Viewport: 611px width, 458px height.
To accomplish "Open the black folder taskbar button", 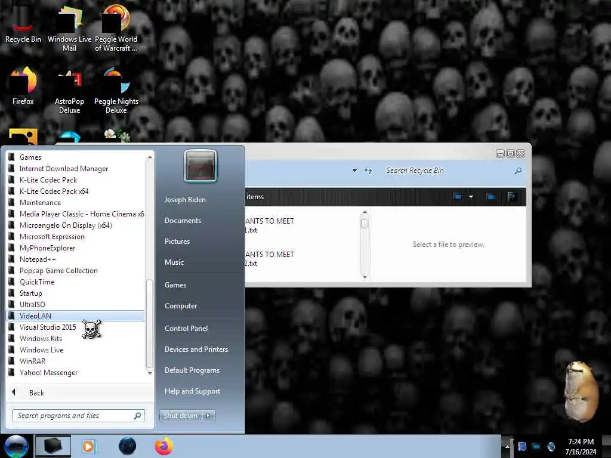I will click(53, 446).
